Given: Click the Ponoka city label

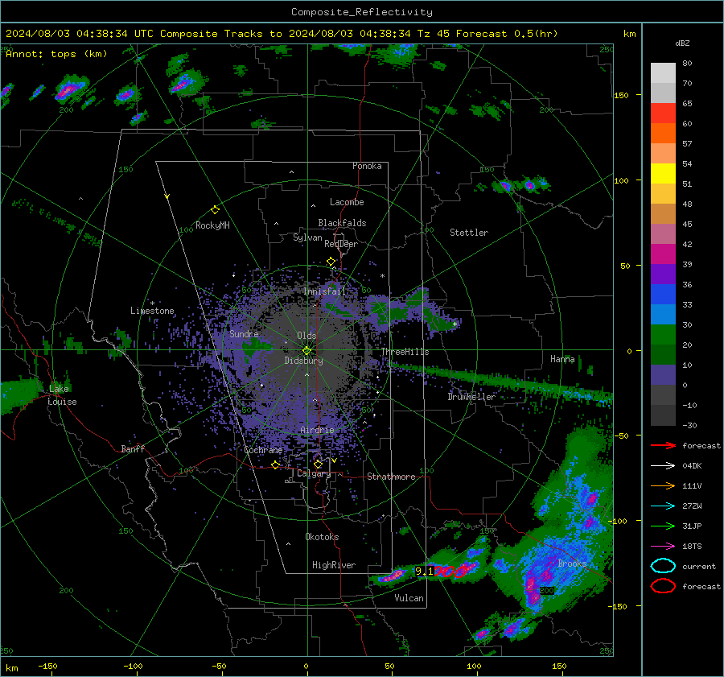Looking at the screenshot, I should click(x=367, y=166).
